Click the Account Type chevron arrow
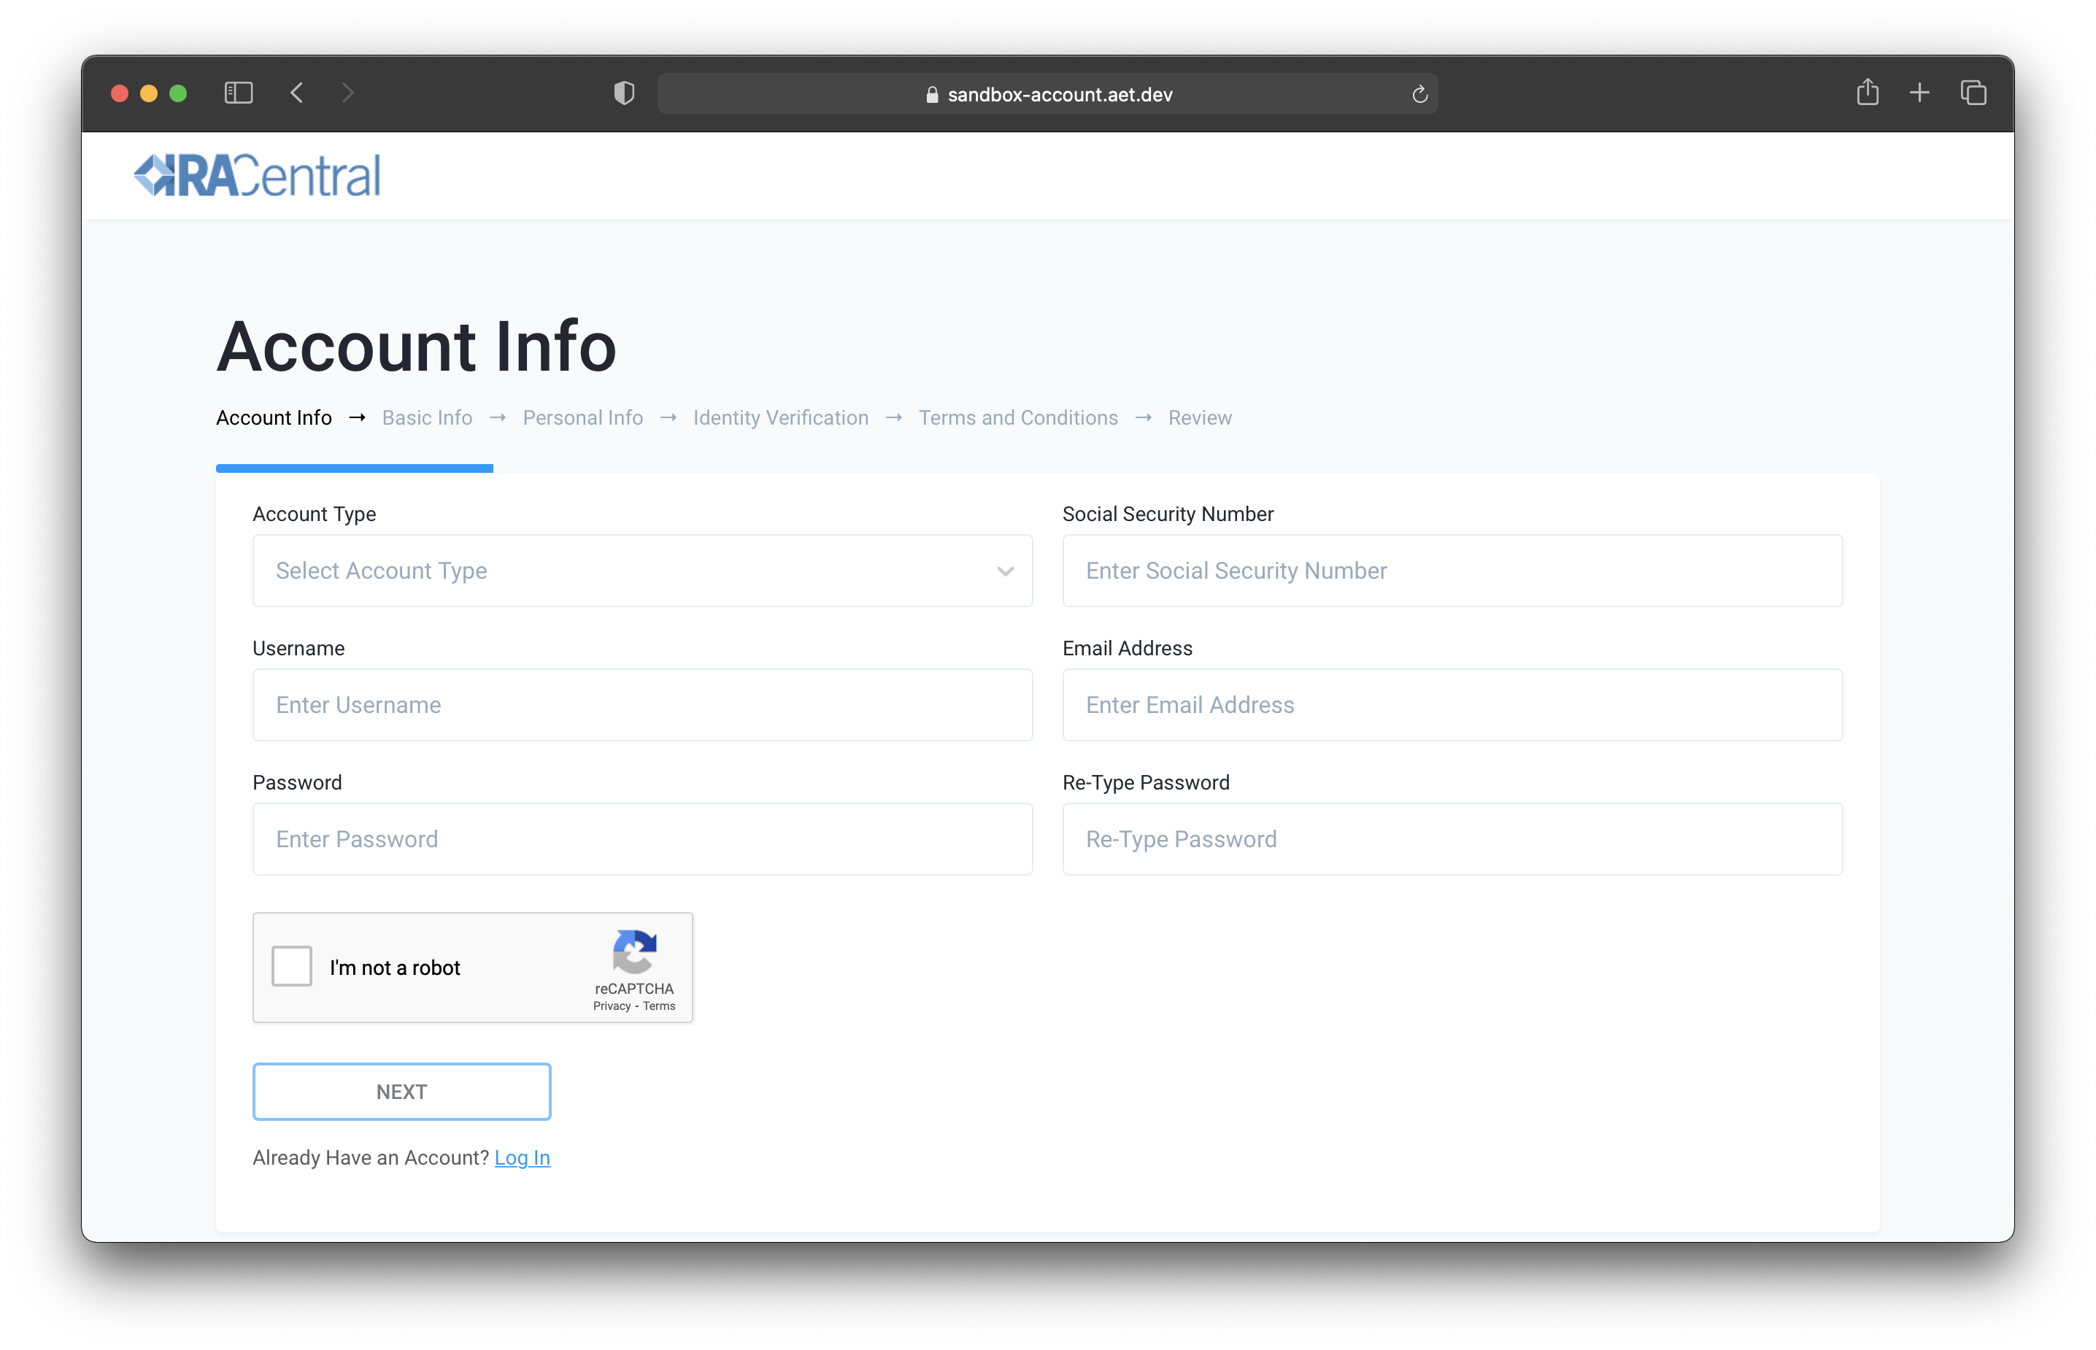Image resolution: width=2096 pixels, height=1350 pixels. click(1005, 571)
